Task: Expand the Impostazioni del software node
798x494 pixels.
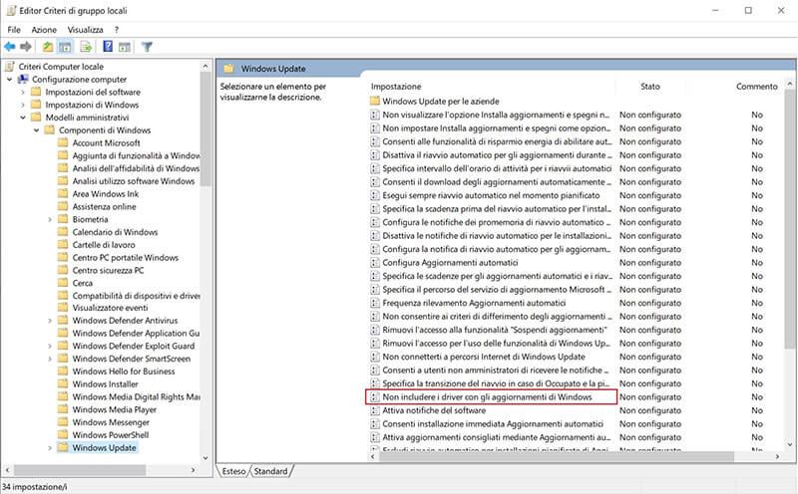Action: [22, 92]
